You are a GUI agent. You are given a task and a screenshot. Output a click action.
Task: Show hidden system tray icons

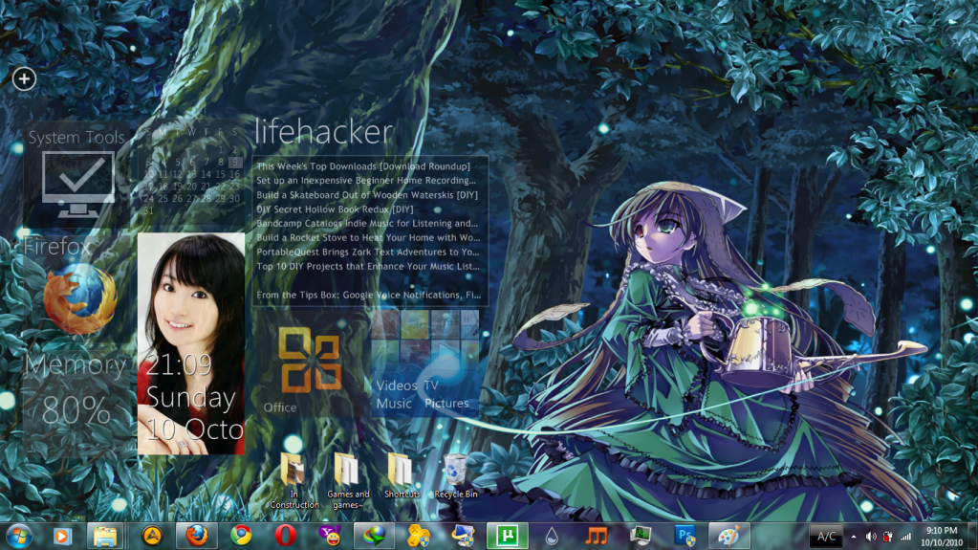click(853, 537)
